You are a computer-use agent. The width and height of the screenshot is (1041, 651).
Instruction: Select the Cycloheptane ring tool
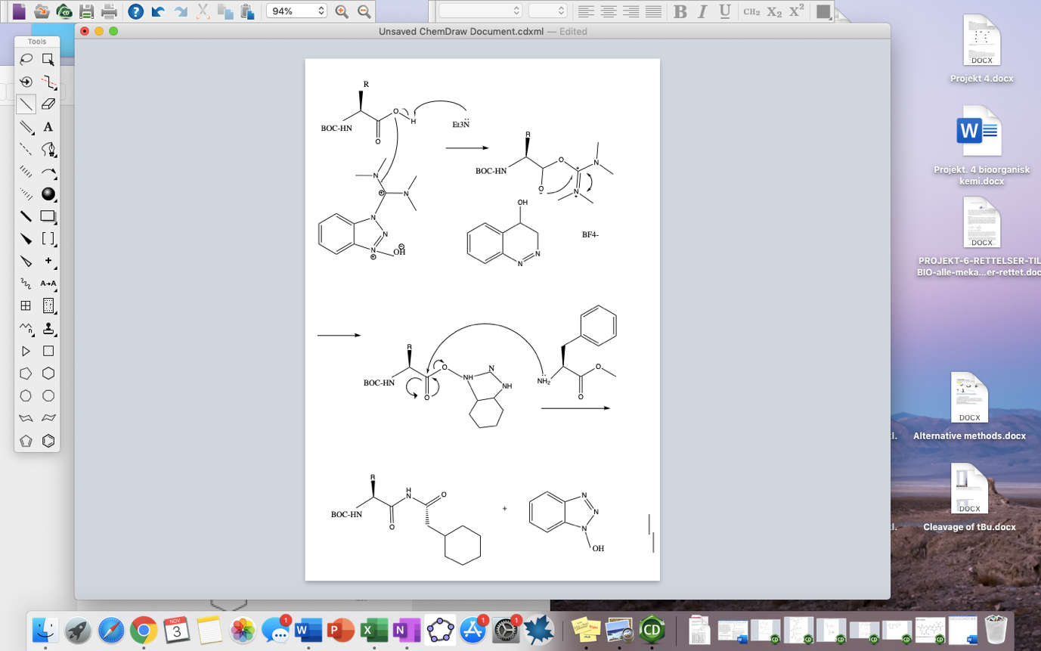point(26,395)
